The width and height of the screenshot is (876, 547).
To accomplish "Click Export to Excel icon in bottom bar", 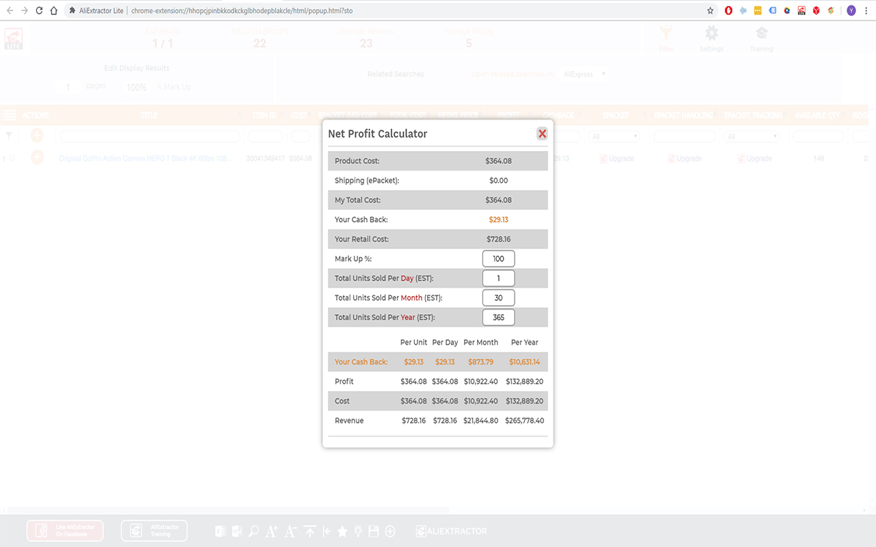I will click(x=220, y=531).
